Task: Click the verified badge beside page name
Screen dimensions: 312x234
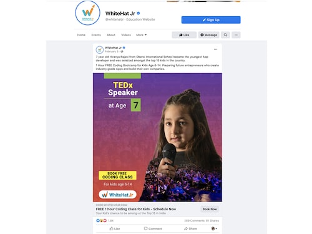Action: 139,13
